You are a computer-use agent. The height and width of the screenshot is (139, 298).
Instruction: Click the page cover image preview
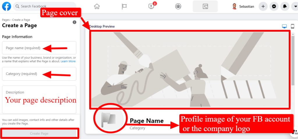pyautogui.click(x=190, y=69)
